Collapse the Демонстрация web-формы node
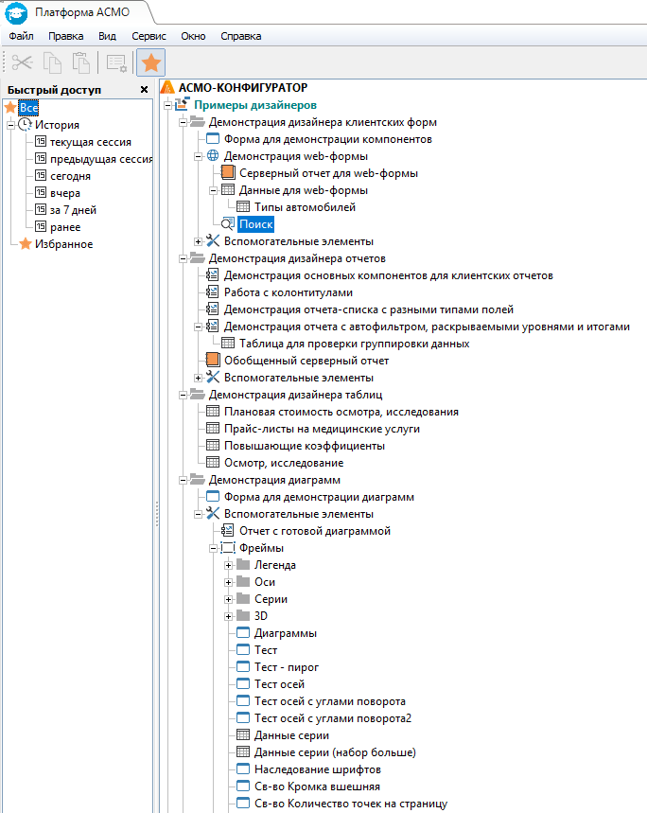 [x=198, y=156]
